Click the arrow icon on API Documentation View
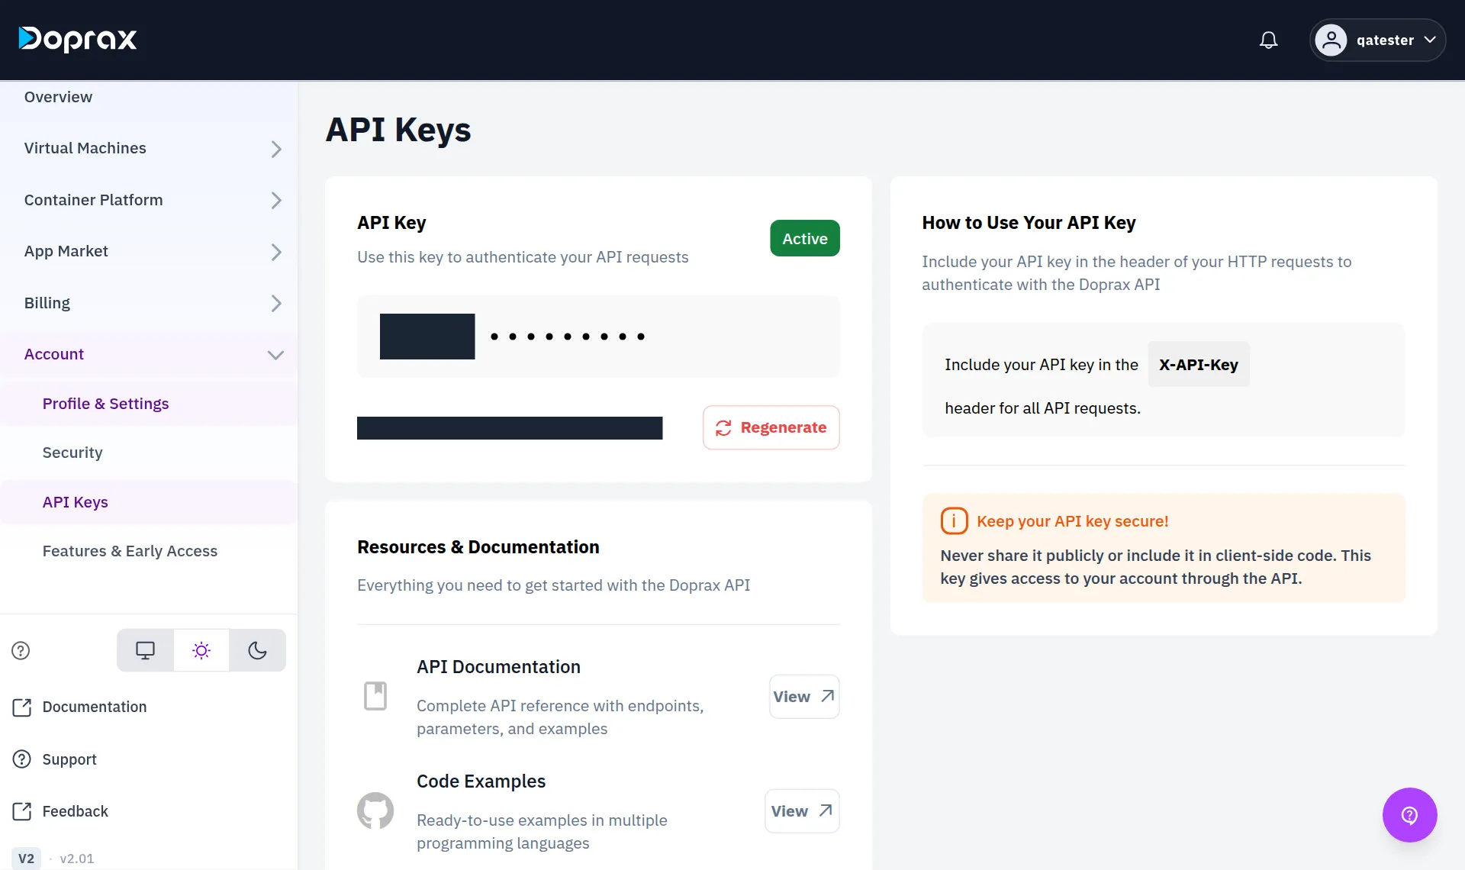 (827, 696)
